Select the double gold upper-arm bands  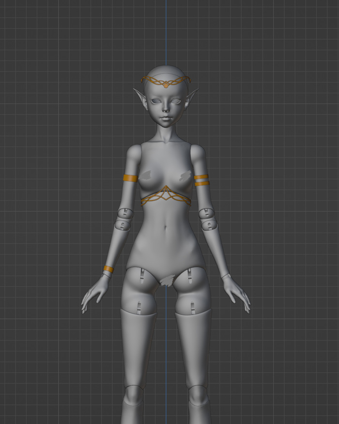point(201,180)
